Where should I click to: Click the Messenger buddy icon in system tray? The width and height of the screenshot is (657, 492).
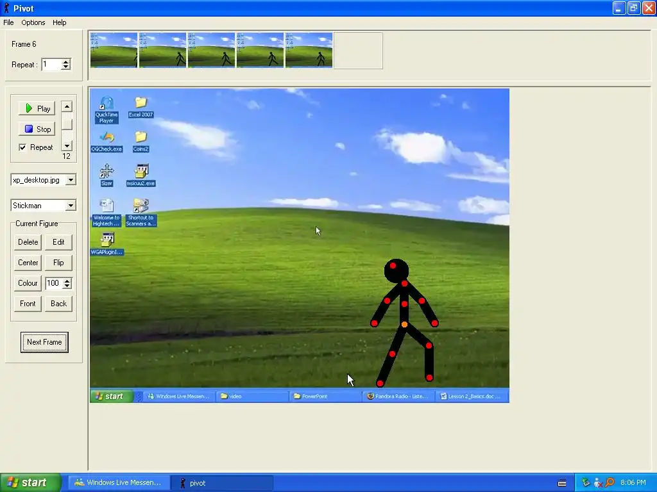click(598, 483)
